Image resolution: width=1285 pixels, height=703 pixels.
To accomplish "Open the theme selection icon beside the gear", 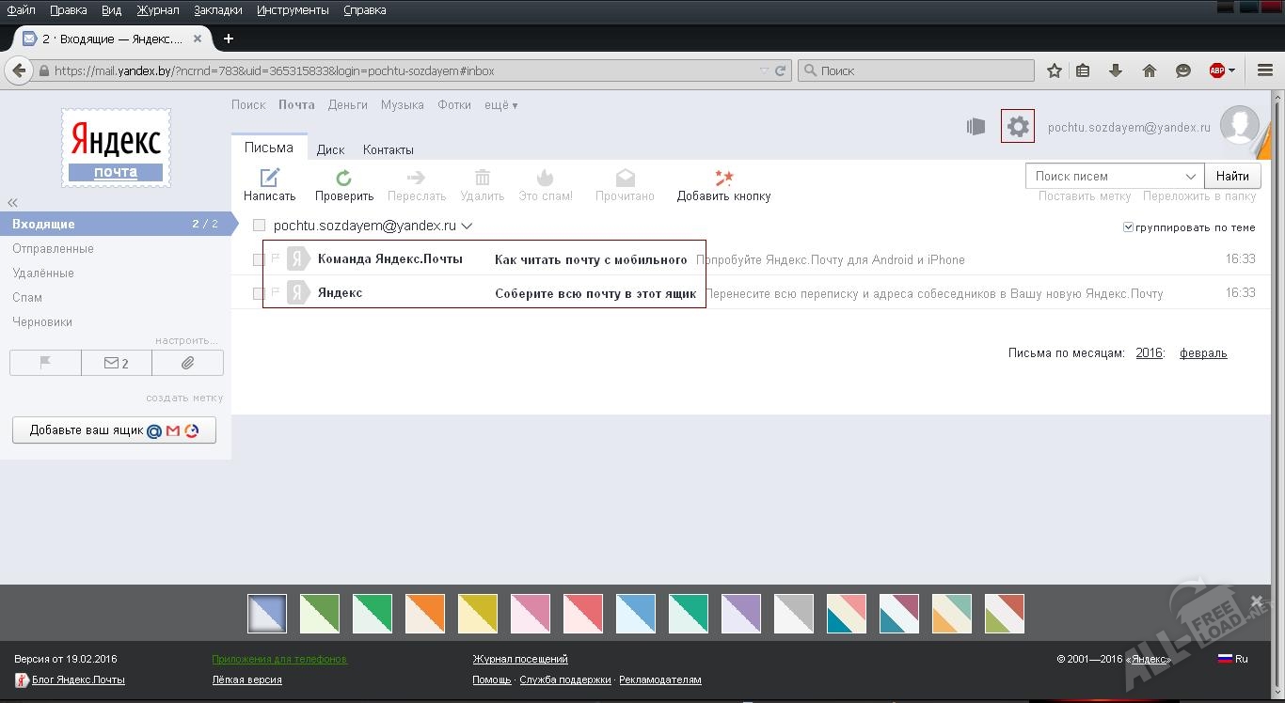I will click(976, 127).
